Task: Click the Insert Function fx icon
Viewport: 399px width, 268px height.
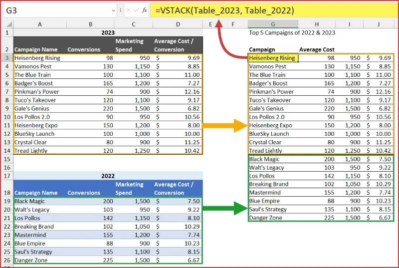Action: [145, 10]
